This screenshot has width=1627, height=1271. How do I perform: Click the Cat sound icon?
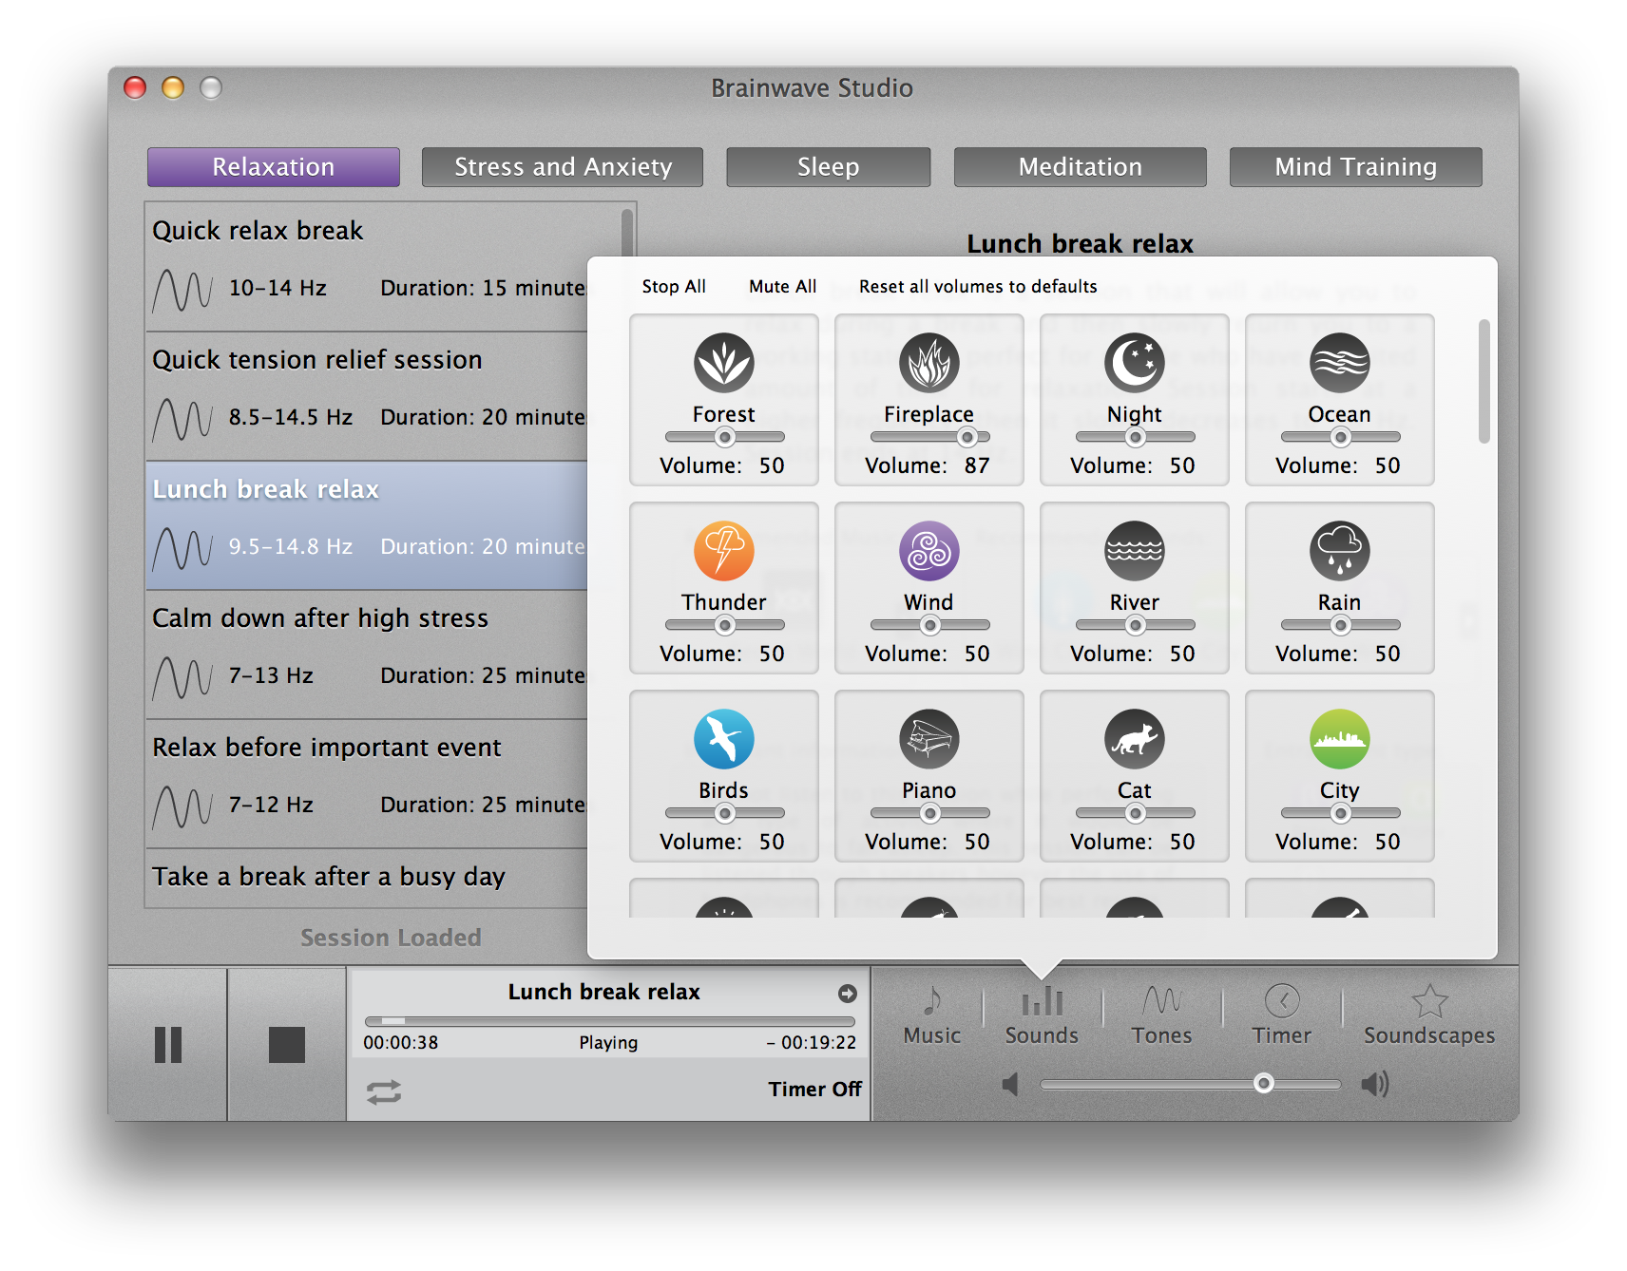[1134, 739]
